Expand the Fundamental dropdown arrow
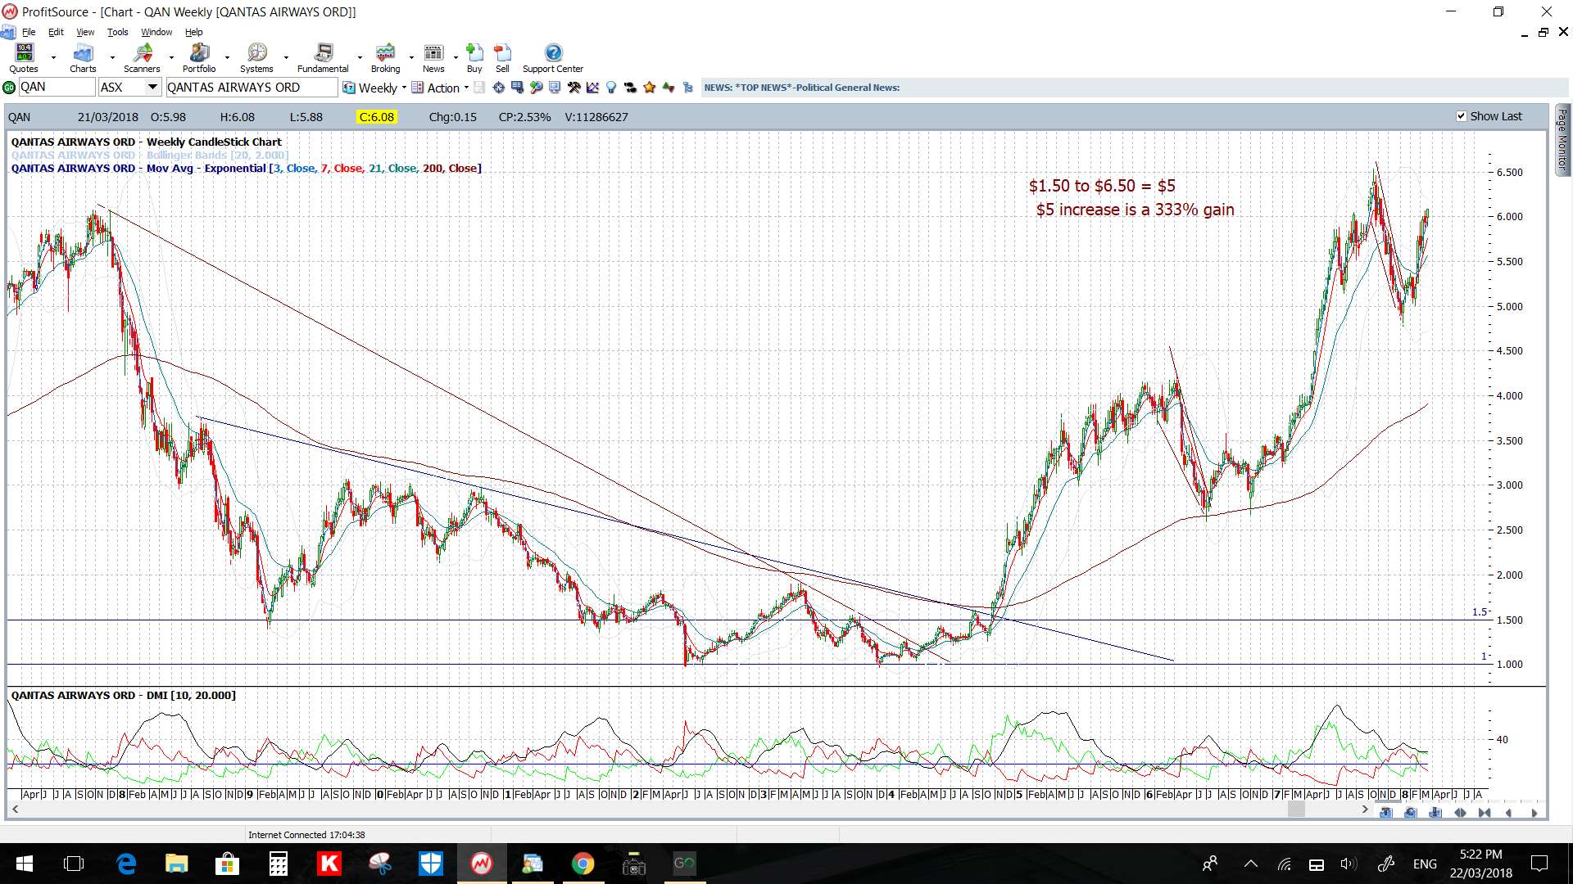 (360, 58)
